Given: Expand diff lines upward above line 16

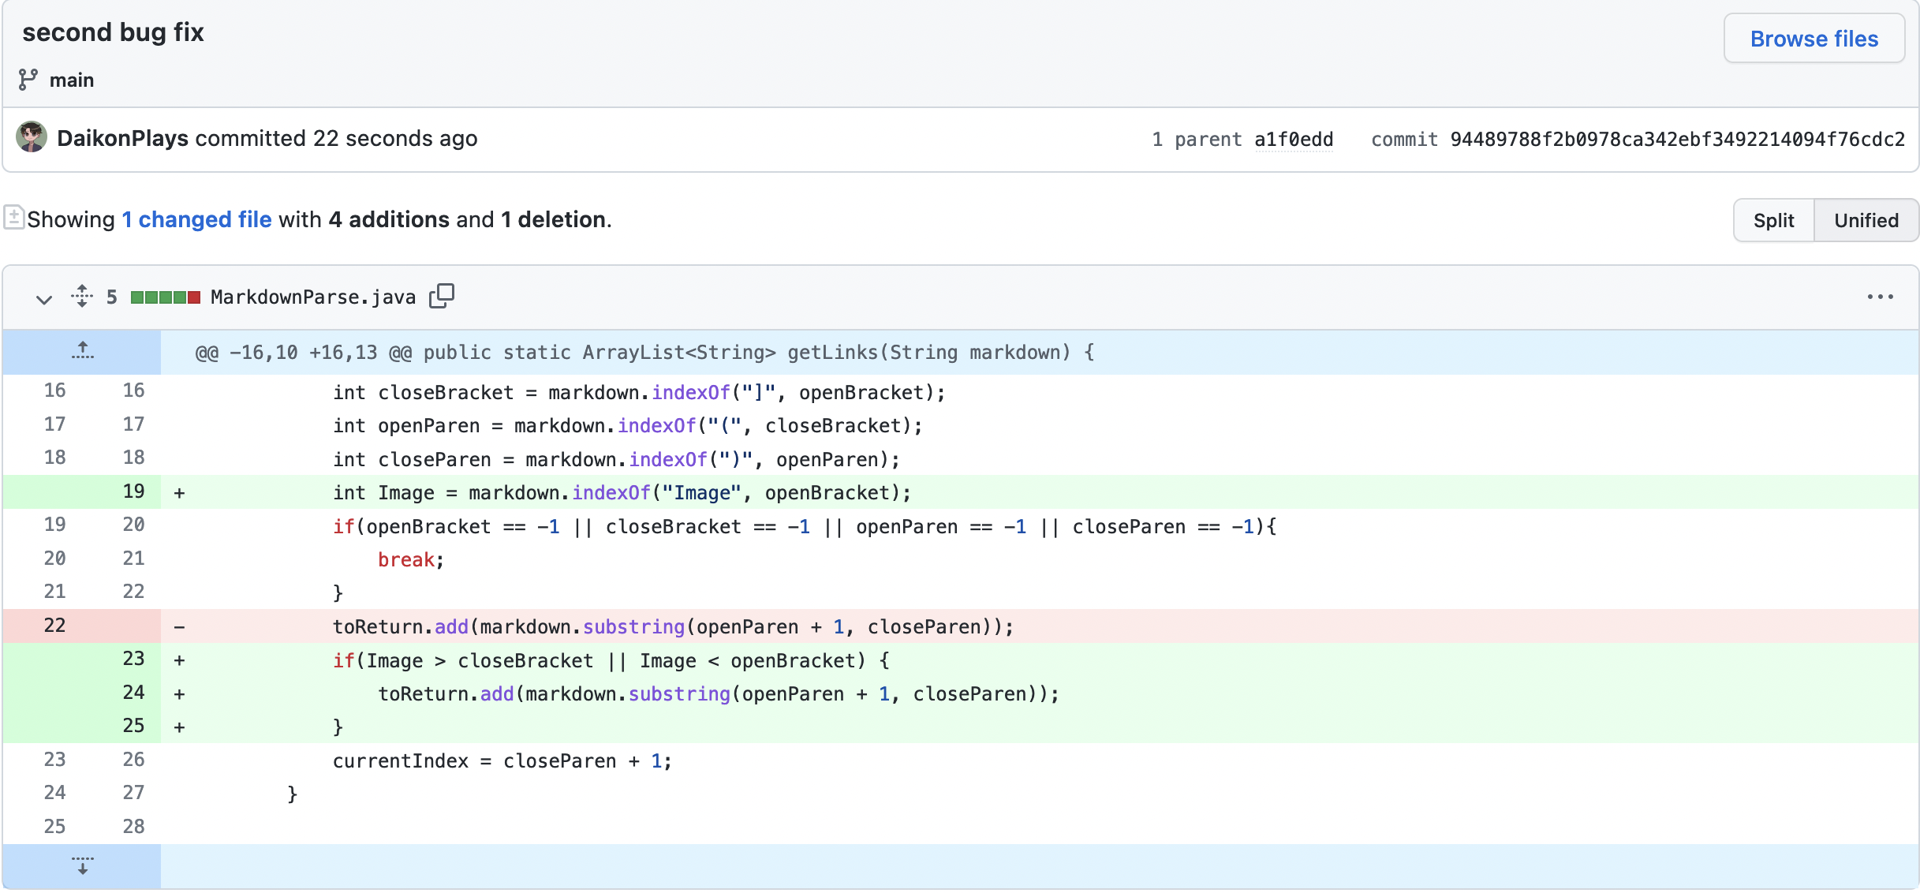Looking at the screenshot, I should coord(82,352).
